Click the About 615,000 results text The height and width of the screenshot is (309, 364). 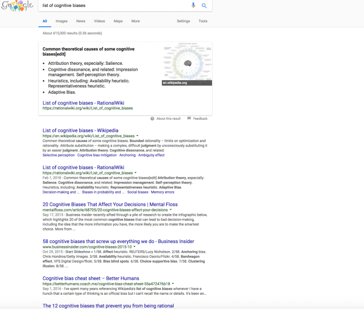coord(72,33)
